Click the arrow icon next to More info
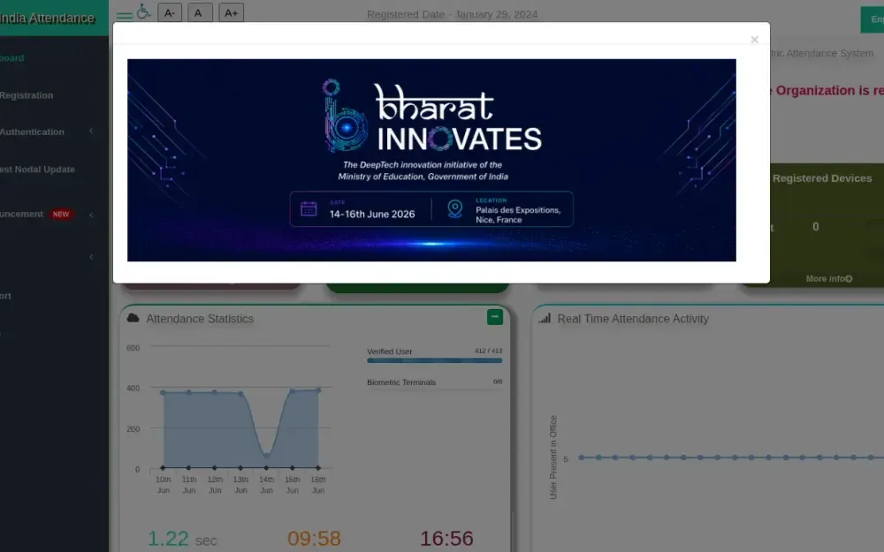Image resolution: width=884 pixels, height=552 pixels. (x=849, y=279)
